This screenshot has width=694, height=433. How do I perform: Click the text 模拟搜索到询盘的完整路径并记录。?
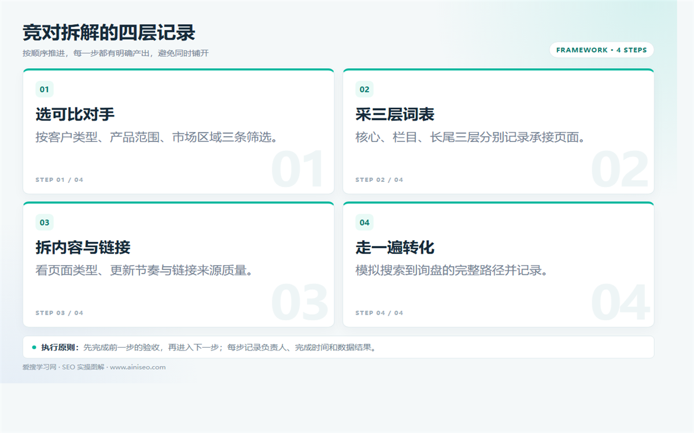coord(453,270)
